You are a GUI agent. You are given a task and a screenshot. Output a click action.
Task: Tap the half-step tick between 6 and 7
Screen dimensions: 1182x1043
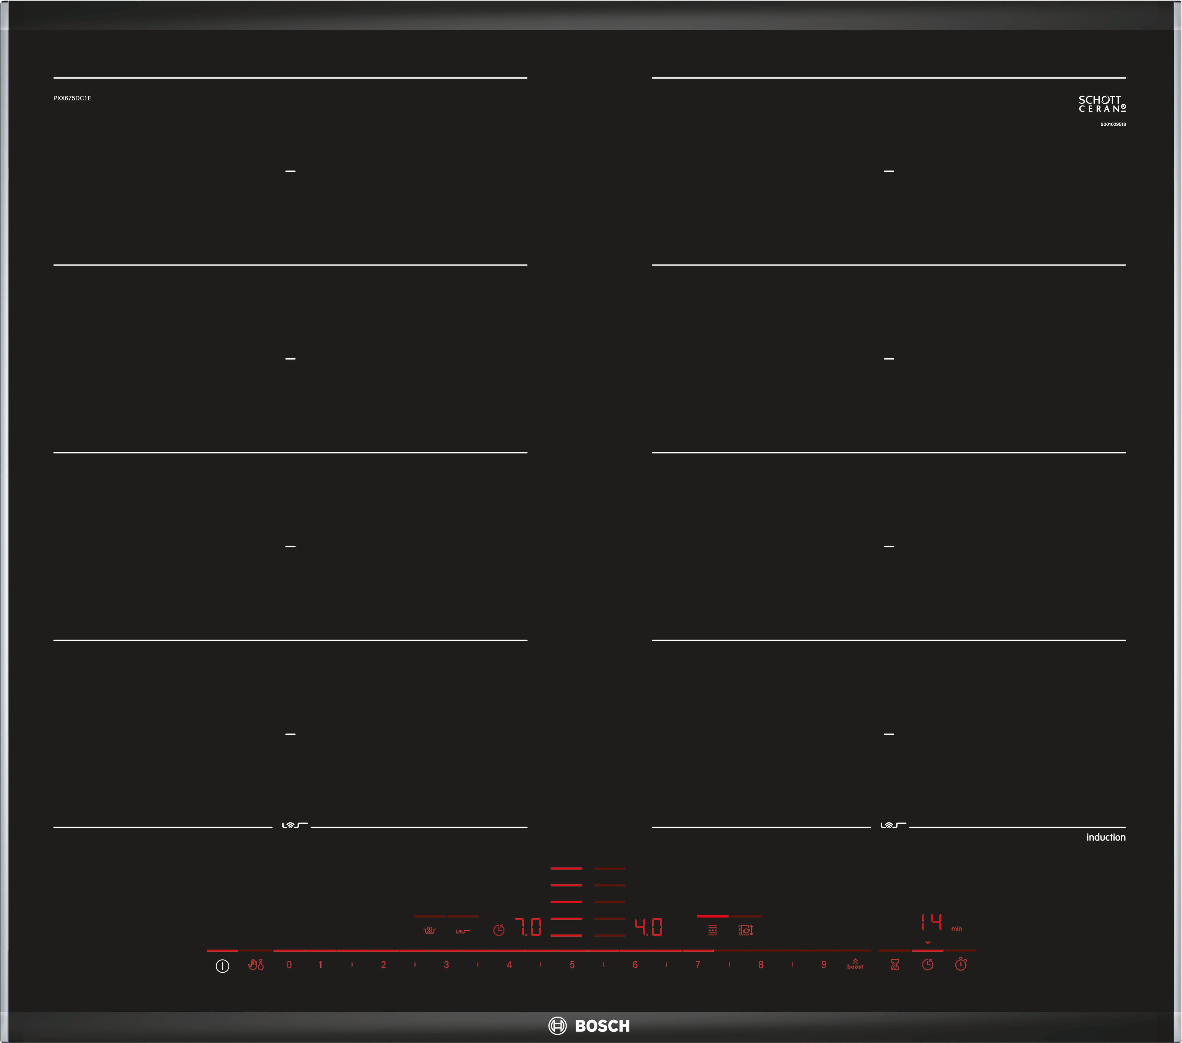[666, 964]
